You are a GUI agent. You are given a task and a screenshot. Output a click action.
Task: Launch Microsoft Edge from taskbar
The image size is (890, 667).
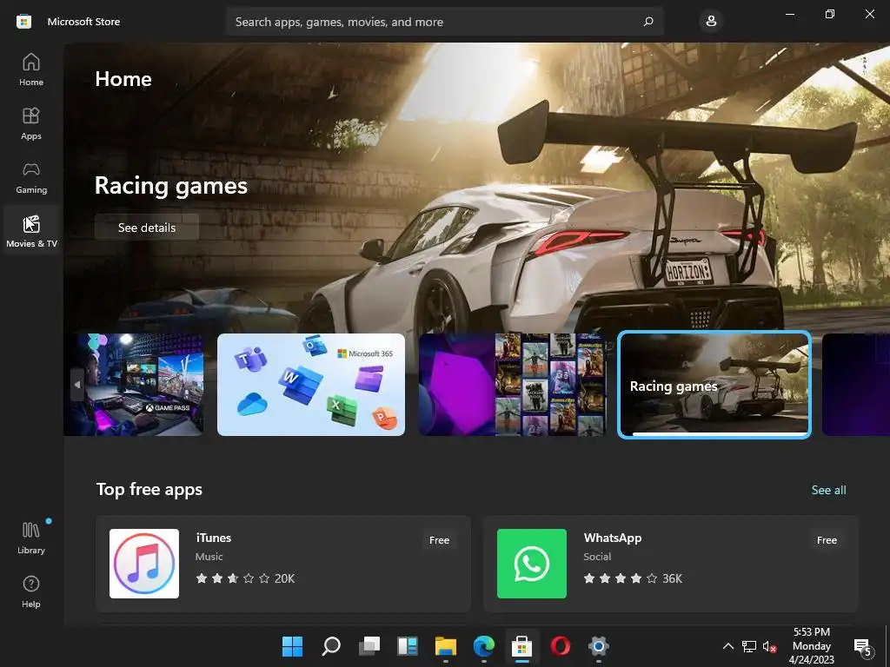(x=483, y=646)
